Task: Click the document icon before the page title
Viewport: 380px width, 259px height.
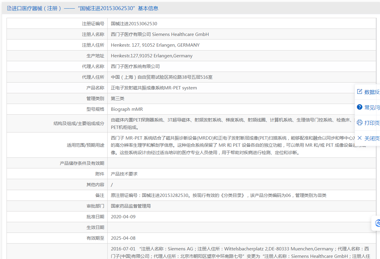Action: (x=9, y=8)
